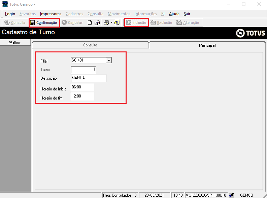Click the Confirmação save button

point(43,23)
